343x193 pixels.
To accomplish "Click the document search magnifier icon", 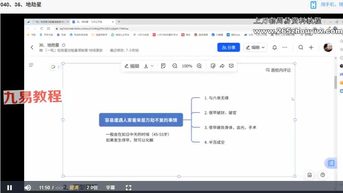I will [x=301, y=47].
